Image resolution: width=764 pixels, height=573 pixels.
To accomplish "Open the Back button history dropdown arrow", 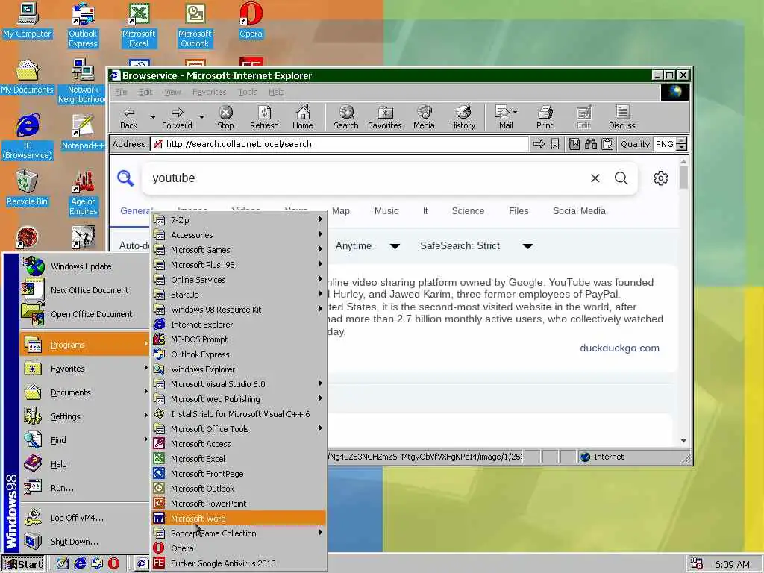I will pos(153,117).
